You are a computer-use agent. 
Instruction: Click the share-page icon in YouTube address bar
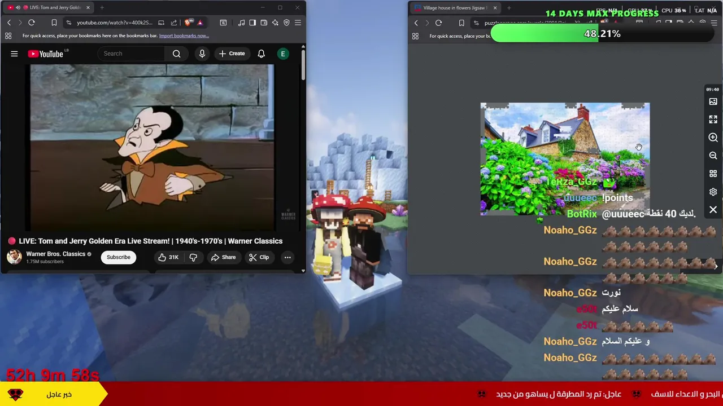pos(174,23)
